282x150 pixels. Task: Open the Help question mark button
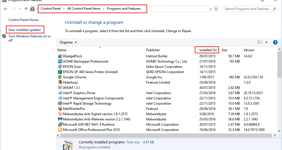coord(275,42)
